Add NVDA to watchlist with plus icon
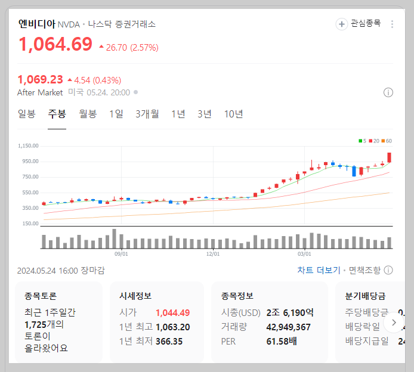This screenshot has height=372, width=414. [341, 24]
